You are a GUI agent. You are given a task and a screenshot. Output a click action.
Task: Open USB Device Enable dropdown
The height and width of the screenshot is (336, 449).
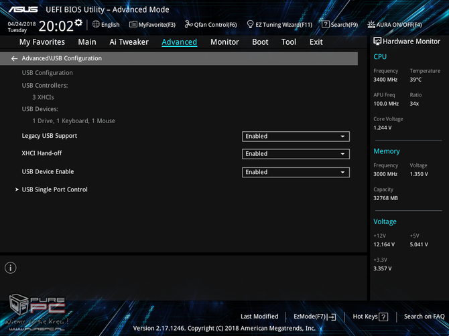click(296, 172)
